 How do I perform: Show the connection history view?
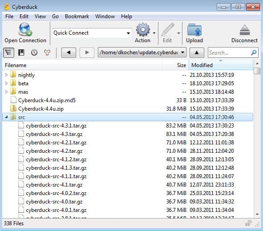tap(34, 52)
